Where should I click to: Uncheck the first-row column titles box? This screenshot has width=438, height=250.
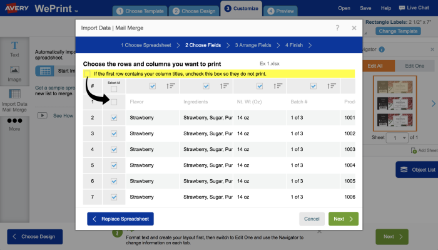click(x=87, y=74)
